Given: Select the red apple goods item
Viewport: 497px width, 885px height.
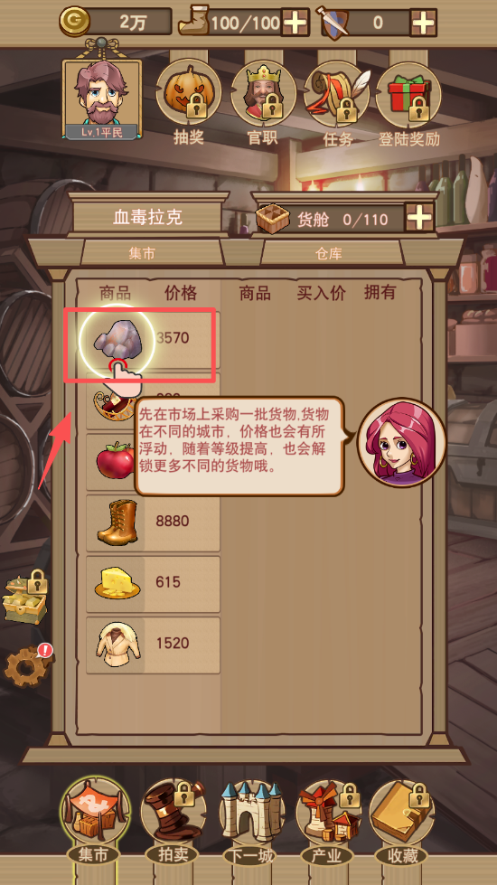Looking at the screenshot, I should pos(116,462).
